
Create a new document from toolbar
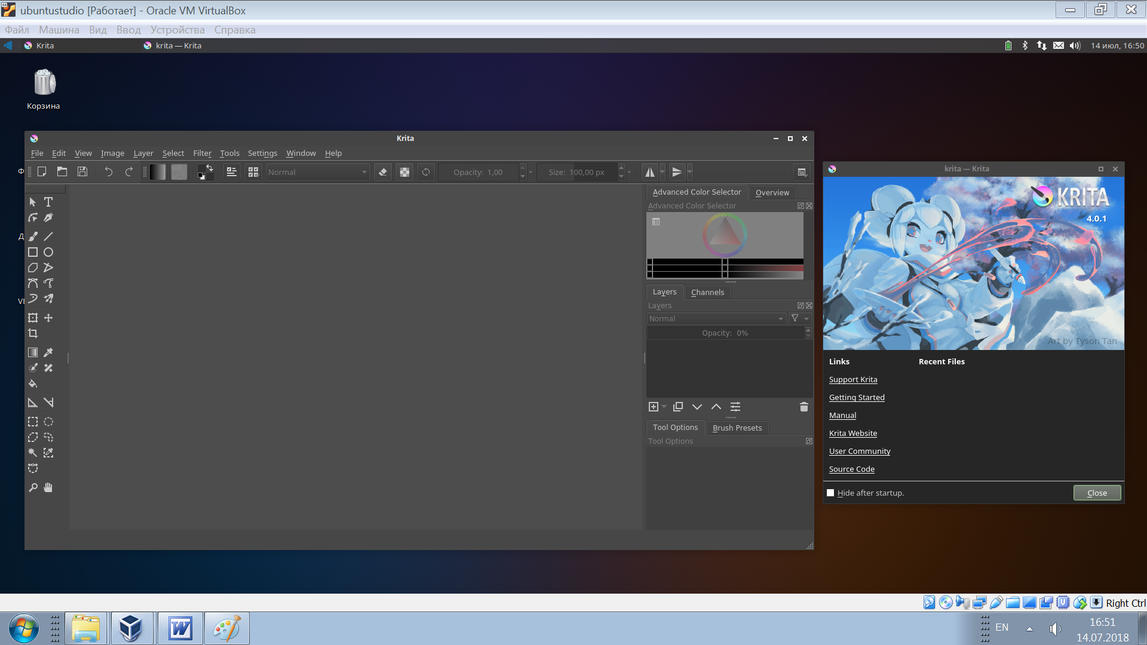pyautogui.click(x=42, y=172)
